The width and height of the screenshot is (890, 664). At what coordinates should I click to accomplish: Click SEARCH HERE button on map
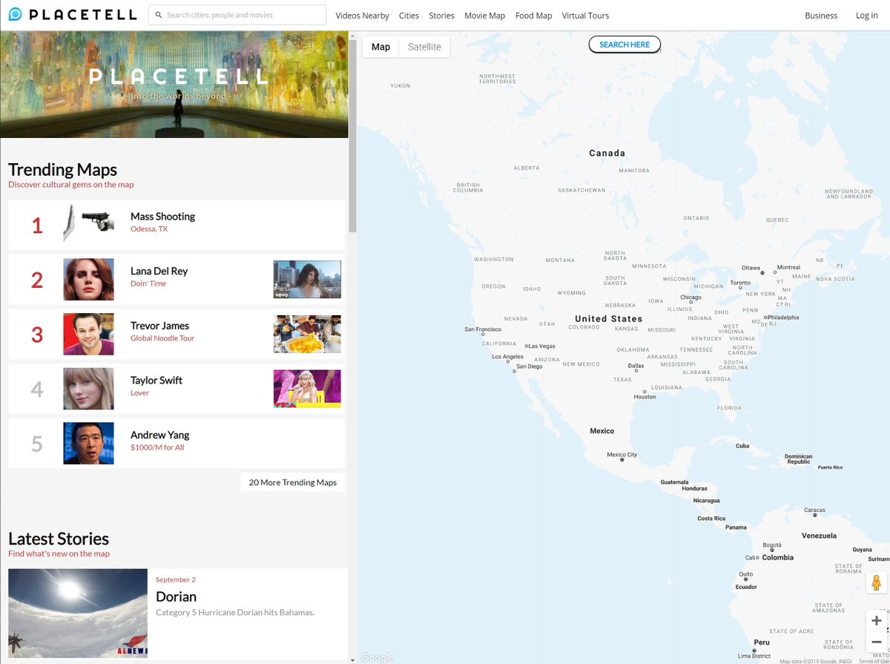[624, 45]
